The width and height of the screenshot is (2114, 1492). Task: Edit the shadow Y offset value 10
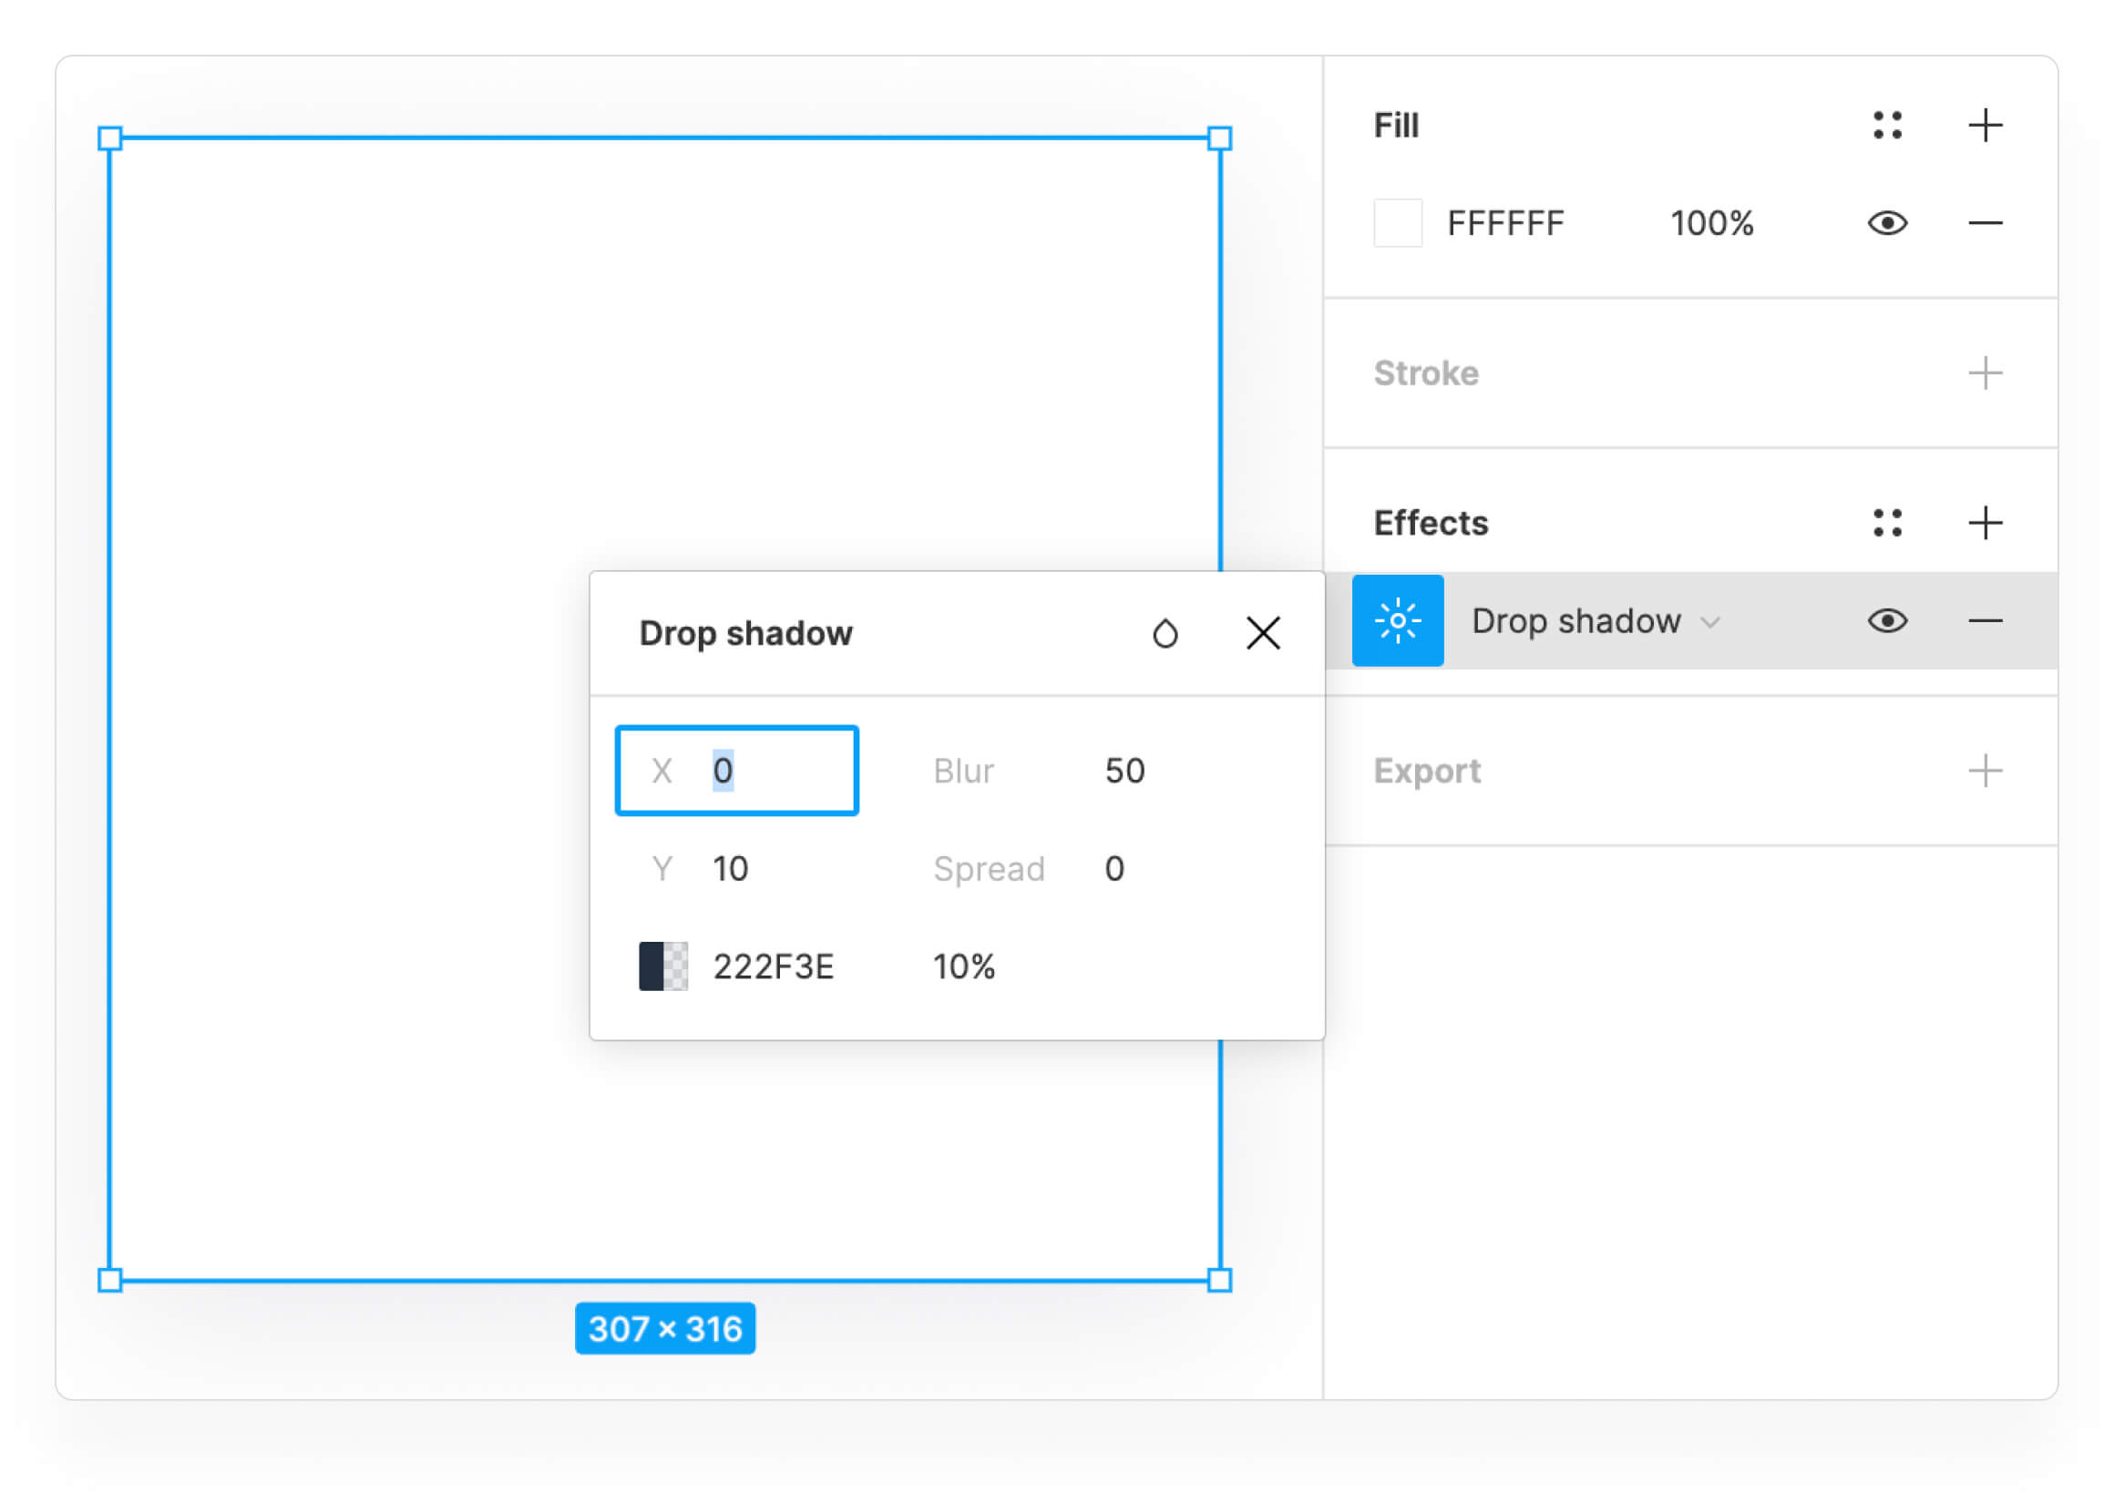coord(731,868)
